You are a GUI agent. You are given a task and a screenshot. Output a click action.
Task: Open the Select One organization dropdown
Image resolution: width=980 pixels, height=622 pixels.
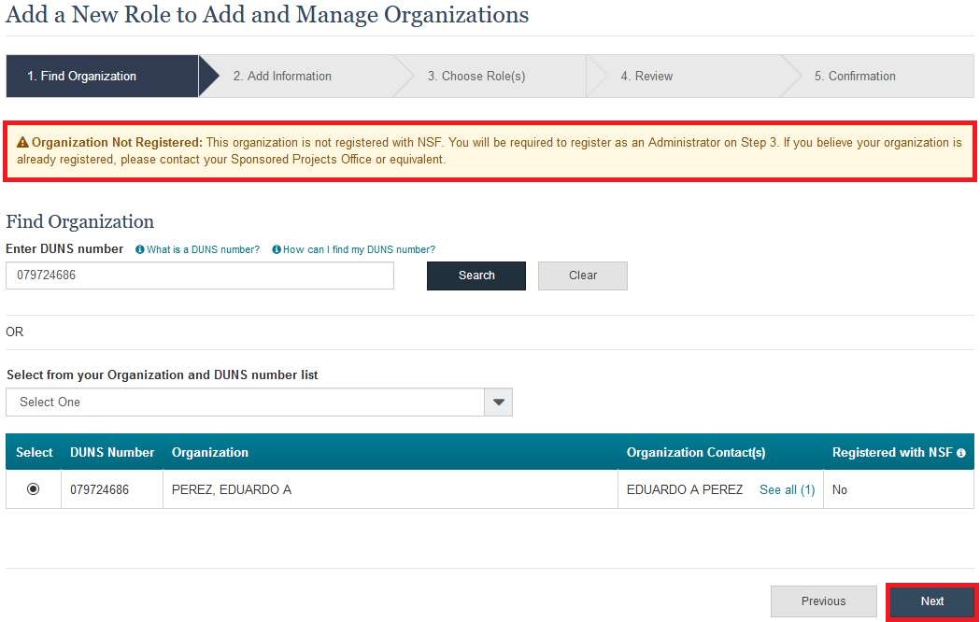click(x=245, y=403)
